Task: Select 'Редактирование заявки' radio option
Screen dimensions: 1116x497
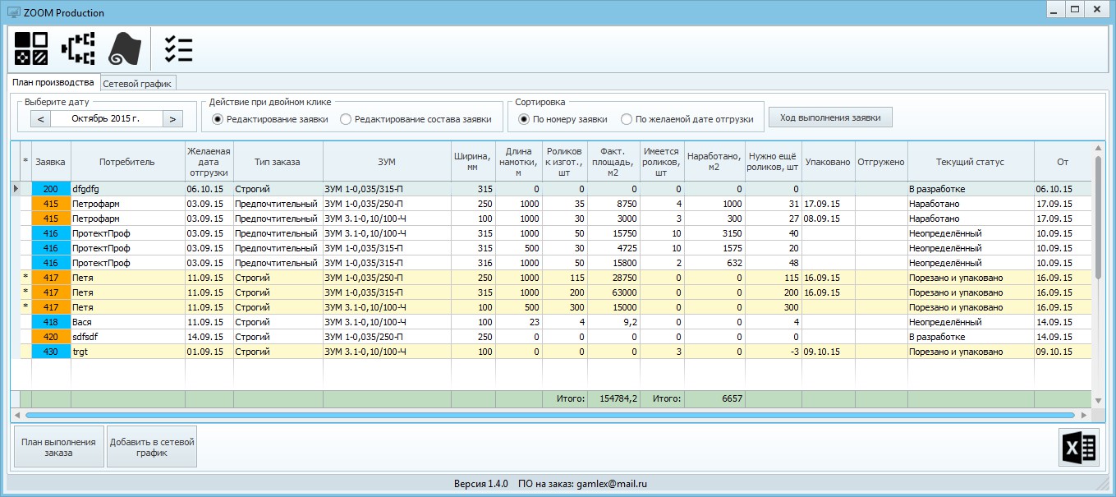Action: (218, 119)
